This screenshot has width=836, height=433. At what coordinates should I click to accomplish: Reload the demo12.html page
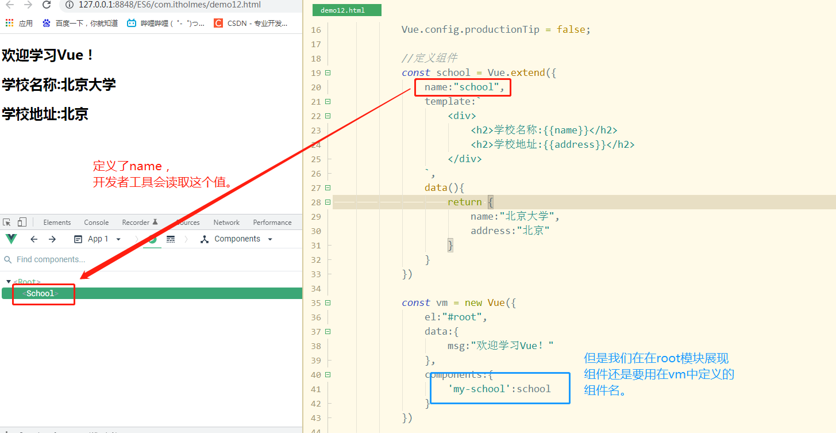(47, 5)
